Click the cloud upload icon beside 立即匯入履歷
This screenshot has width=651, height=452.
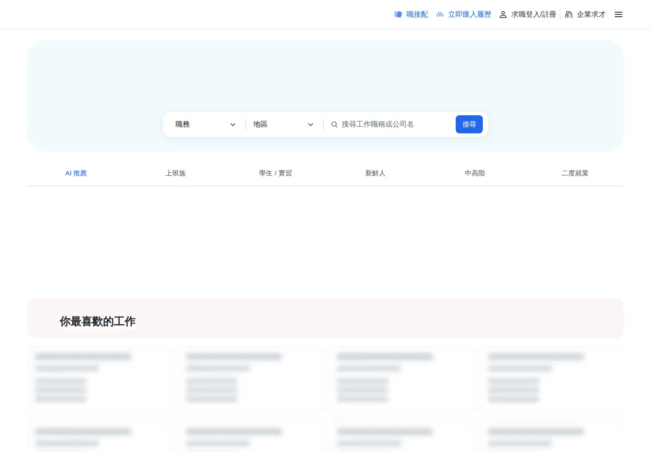point(440,14)
